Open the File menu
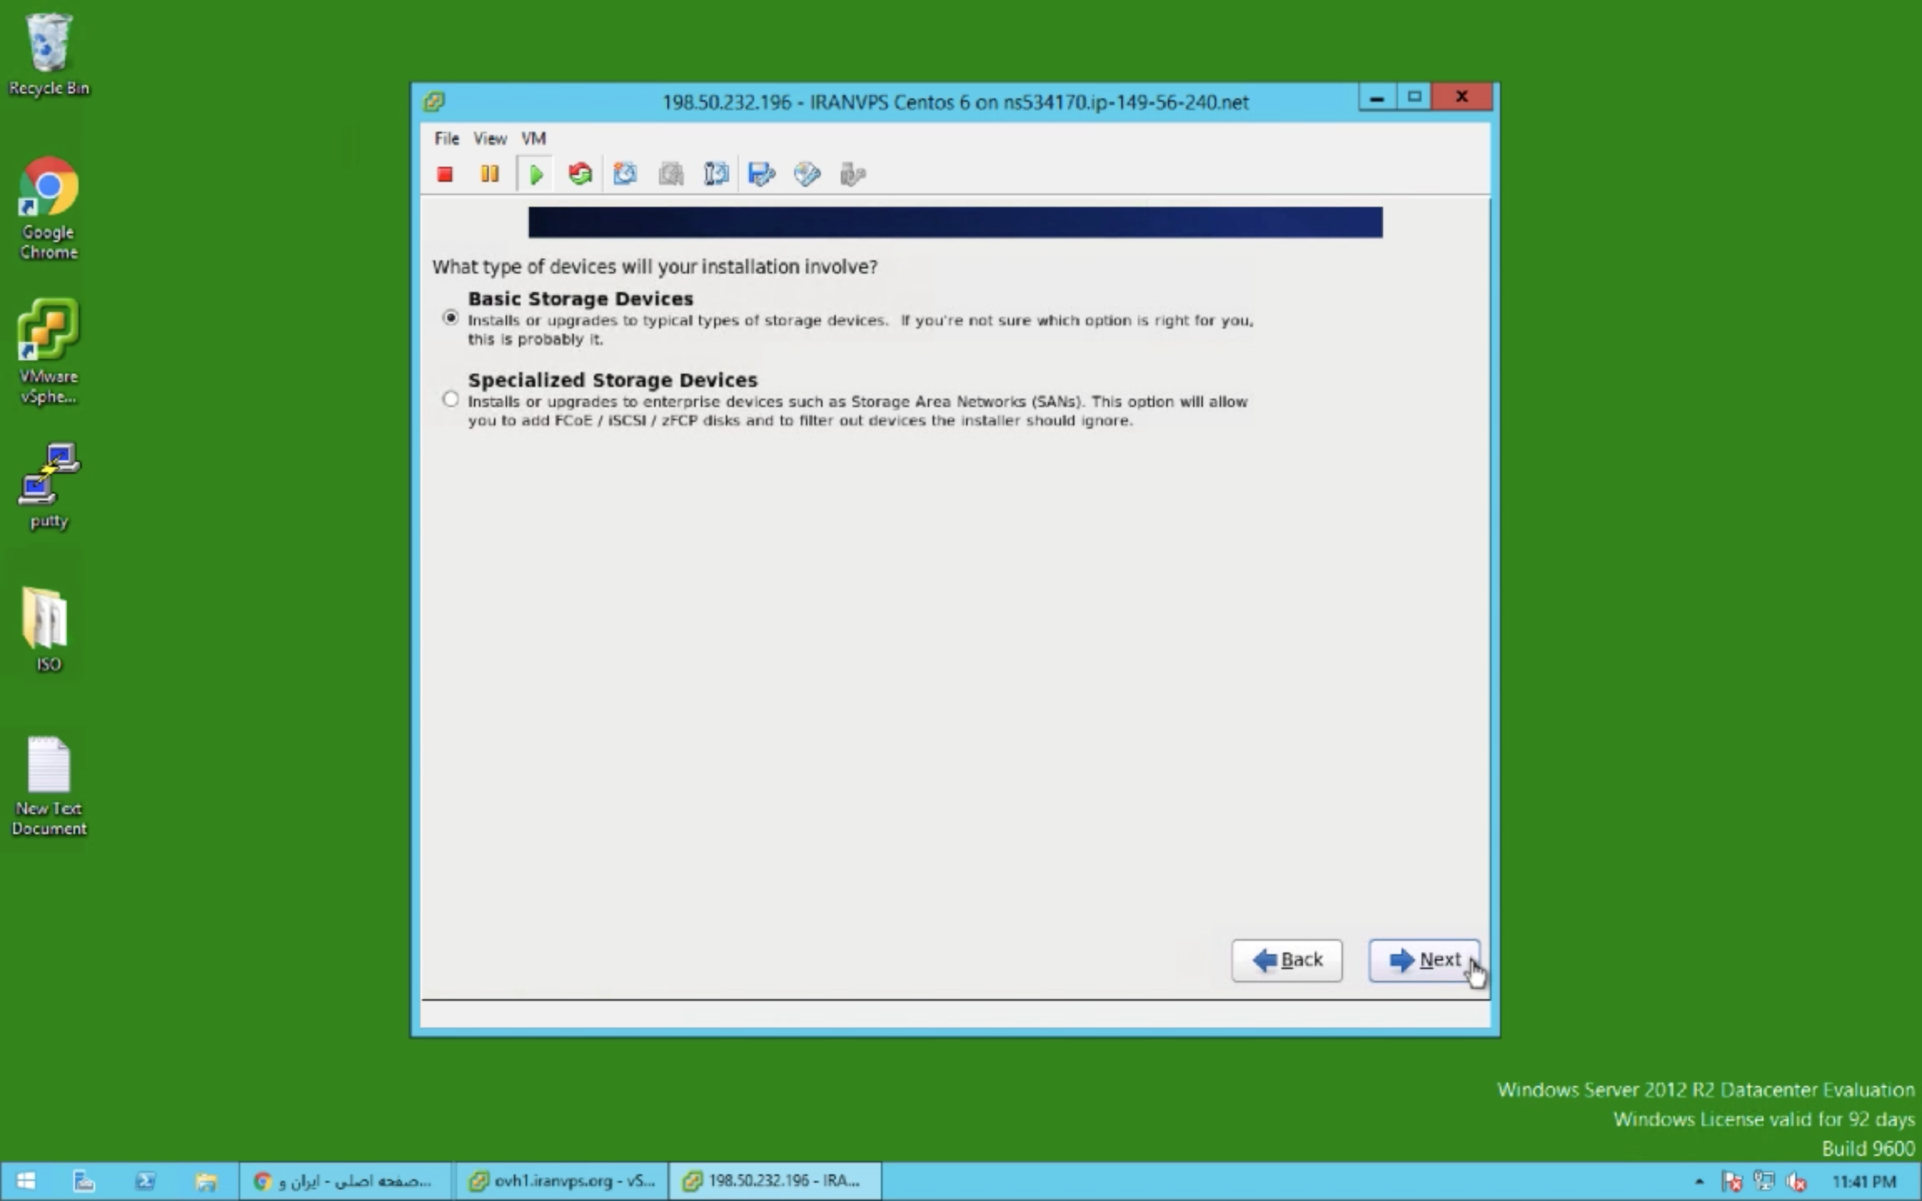The image size is (1922, 1201). tap(446, 138)
